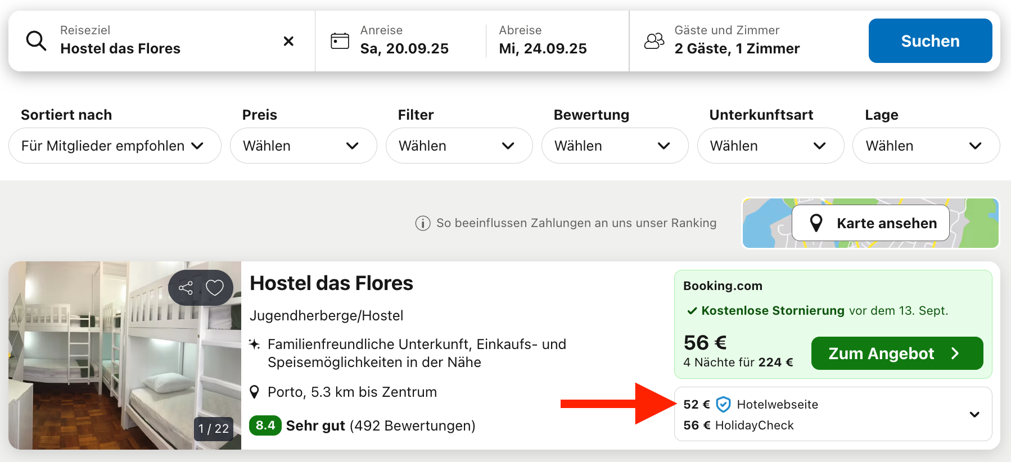Click Kostenlose Stornierung text

coord(773,311)
